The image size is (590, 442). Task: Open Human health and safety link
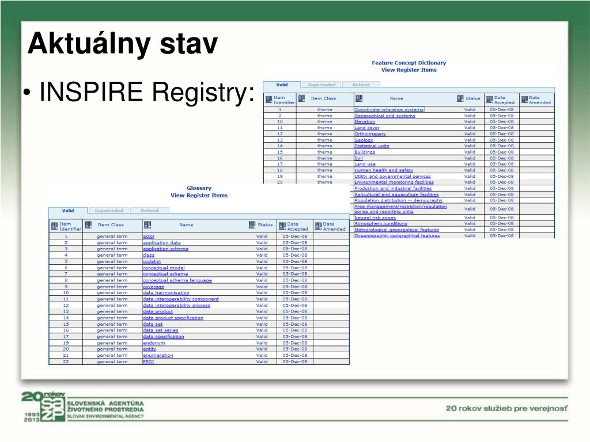point(384,170)
